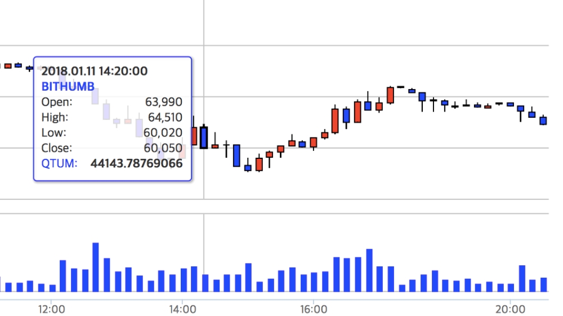Click the lowest blue candle near 15:00
Screen dimensions: 563x316
248,167
